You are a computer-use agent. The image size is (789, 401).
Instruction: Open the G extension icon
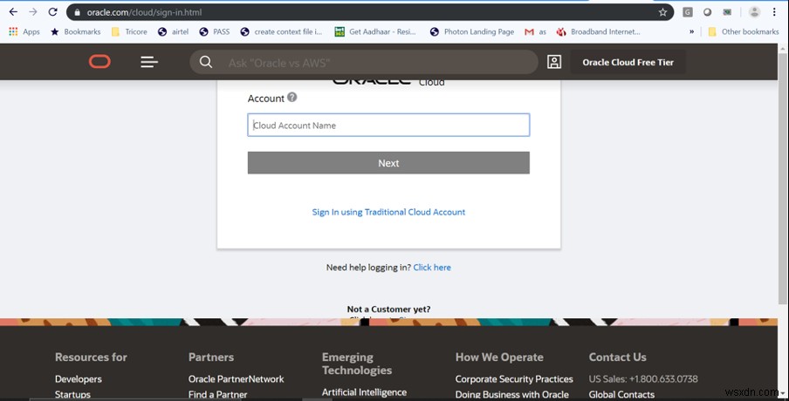(x=688, y=12)
